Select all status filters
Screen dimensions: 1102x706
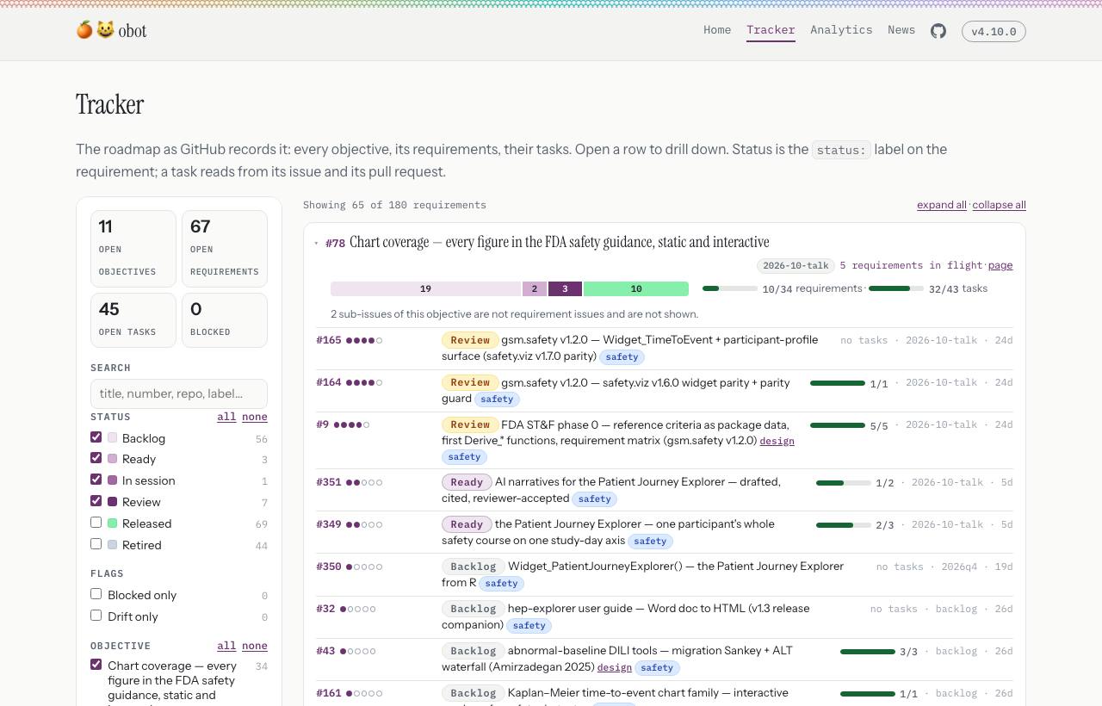(226, 417)
